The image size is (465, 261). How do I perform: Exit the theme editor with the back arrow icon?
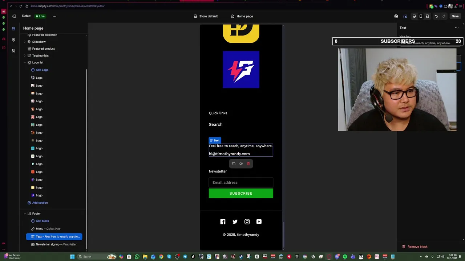click(x=14, y=16)
